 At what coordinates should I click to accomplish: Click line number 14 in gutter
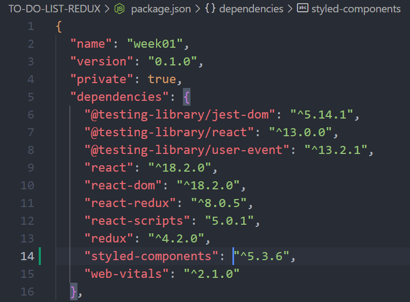[x=27, y=256]
